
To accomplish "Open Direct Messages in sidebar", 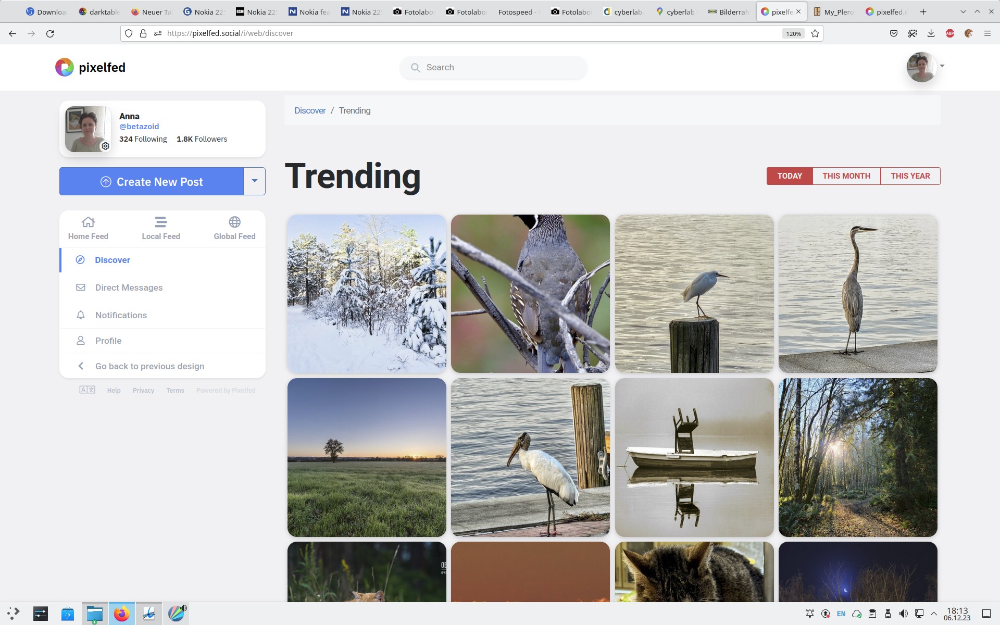I will click(129, 287).
